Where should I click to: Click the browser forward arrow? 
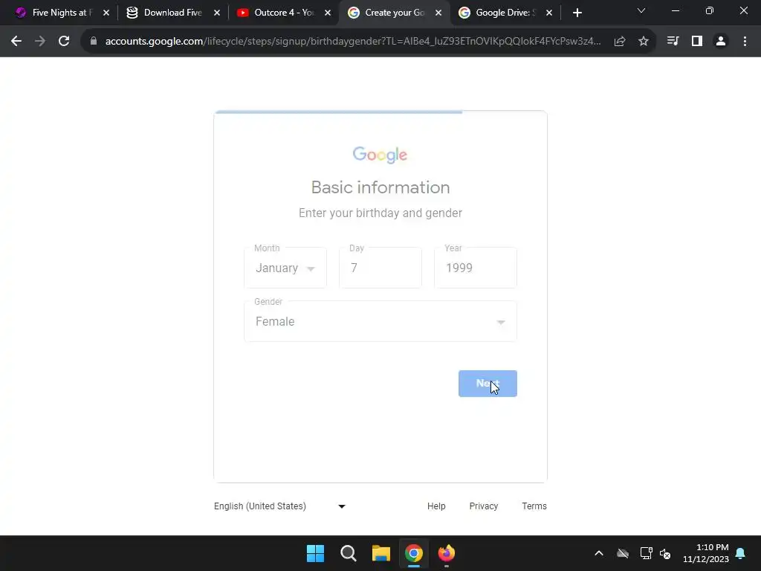40,42
